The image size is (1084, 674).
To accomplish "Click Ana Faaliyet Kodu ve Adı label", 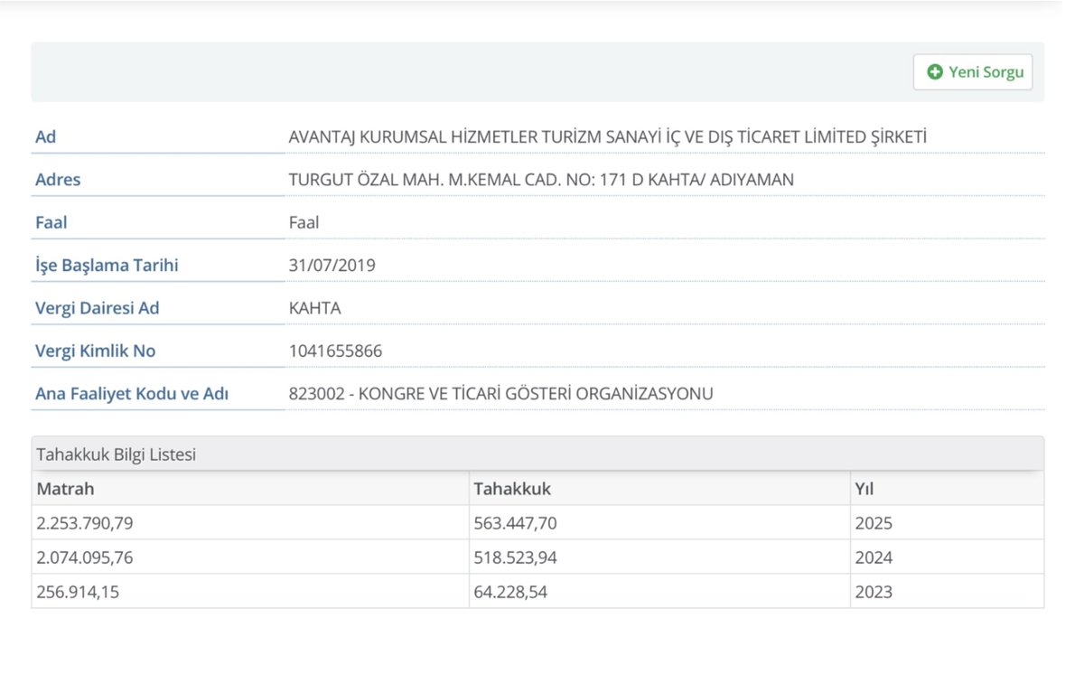I will (132, 395).
